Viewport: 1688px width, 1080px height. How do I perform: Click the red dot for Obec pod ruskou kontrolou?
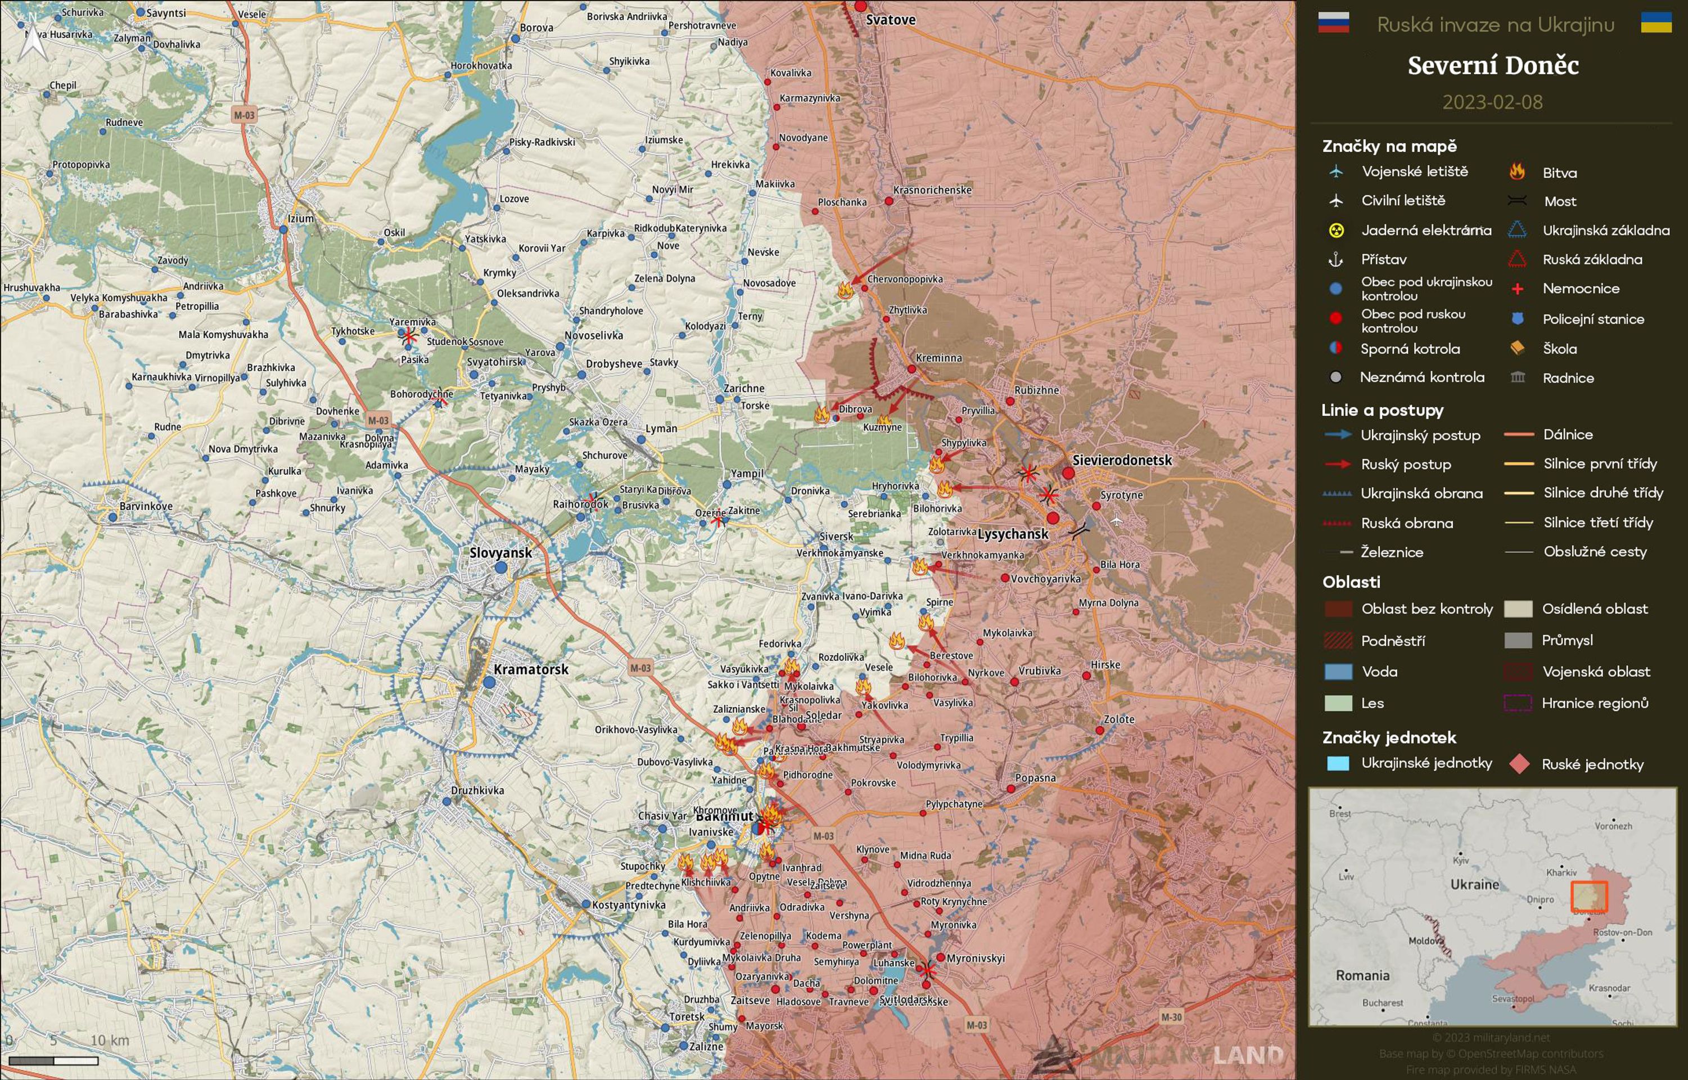[x=1335, y=318]
